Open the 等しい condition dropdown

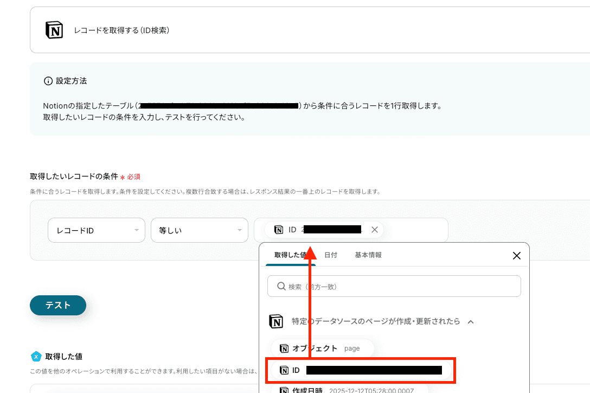[x=200, y=230]
